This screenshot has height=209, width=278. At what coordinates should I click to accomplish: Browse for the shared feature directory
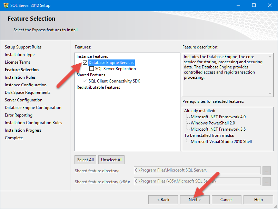click(266, 170)
